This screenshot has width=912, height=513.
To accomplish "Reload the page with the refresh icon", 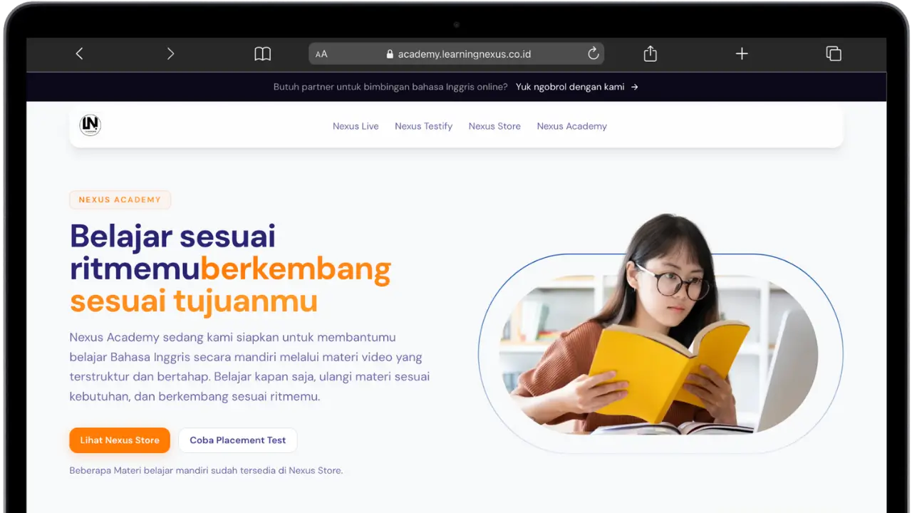I will pyautogui.click(x=593, y=53).
